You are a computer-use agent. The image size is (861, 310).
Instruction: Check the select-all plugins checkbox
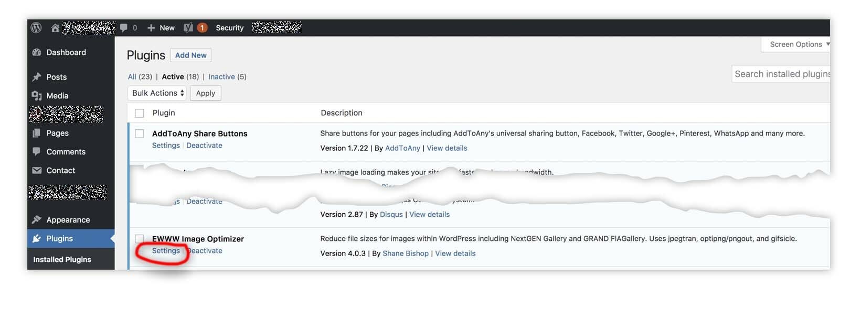(x=139, y=113)
